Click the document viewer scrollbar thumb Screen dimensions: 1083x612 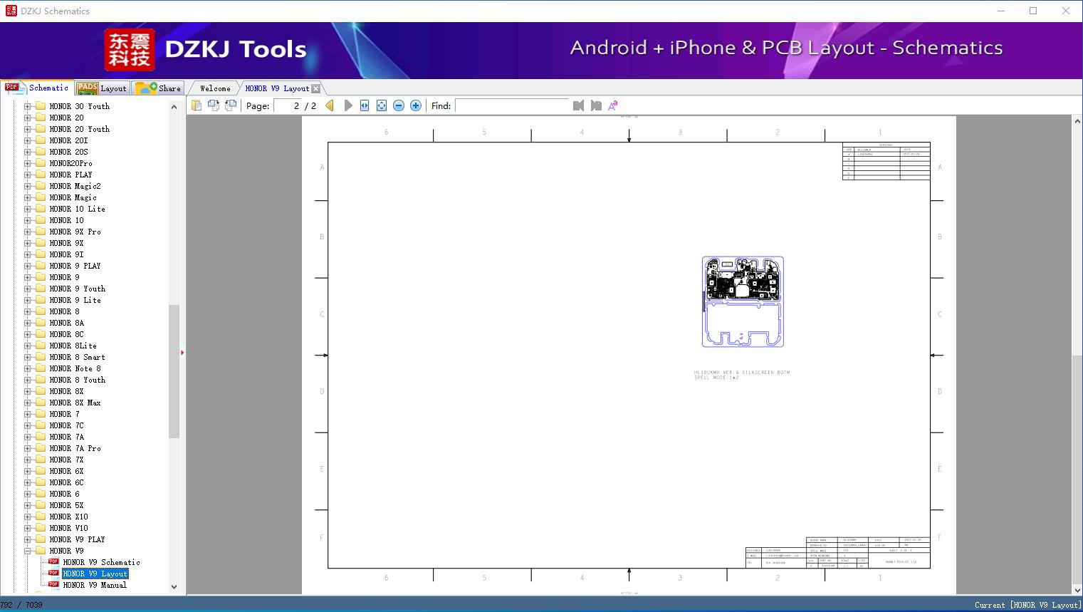1077,470
